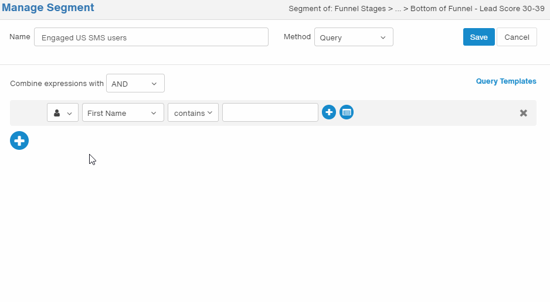
Task: Click the 'Manage Segment' heading
Action: pos(48,8)
